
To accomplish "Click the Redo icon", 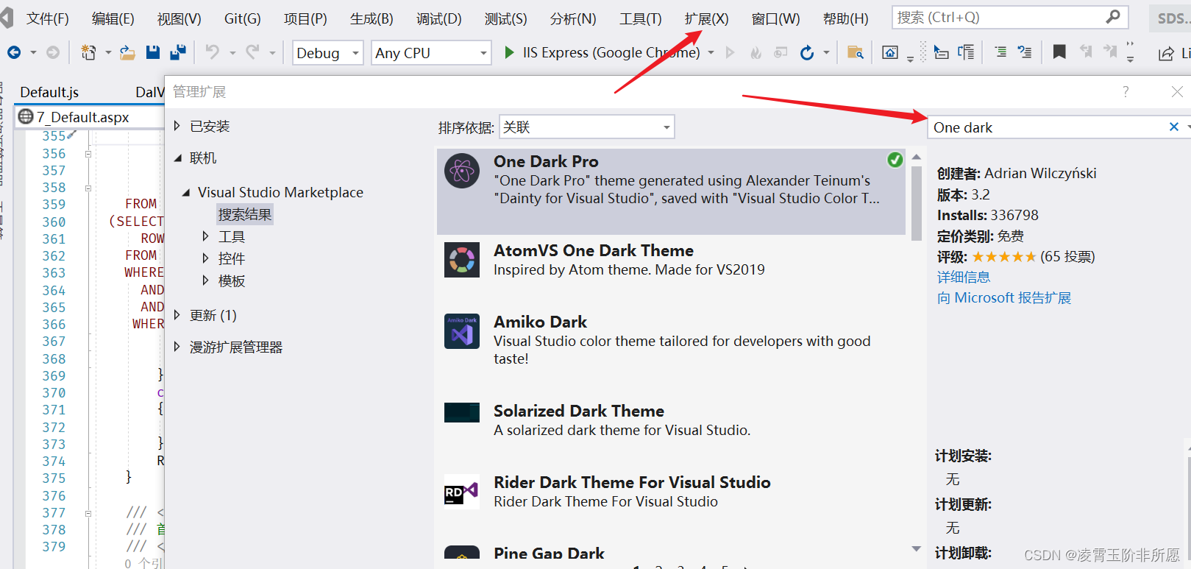I will coord(252,52).
